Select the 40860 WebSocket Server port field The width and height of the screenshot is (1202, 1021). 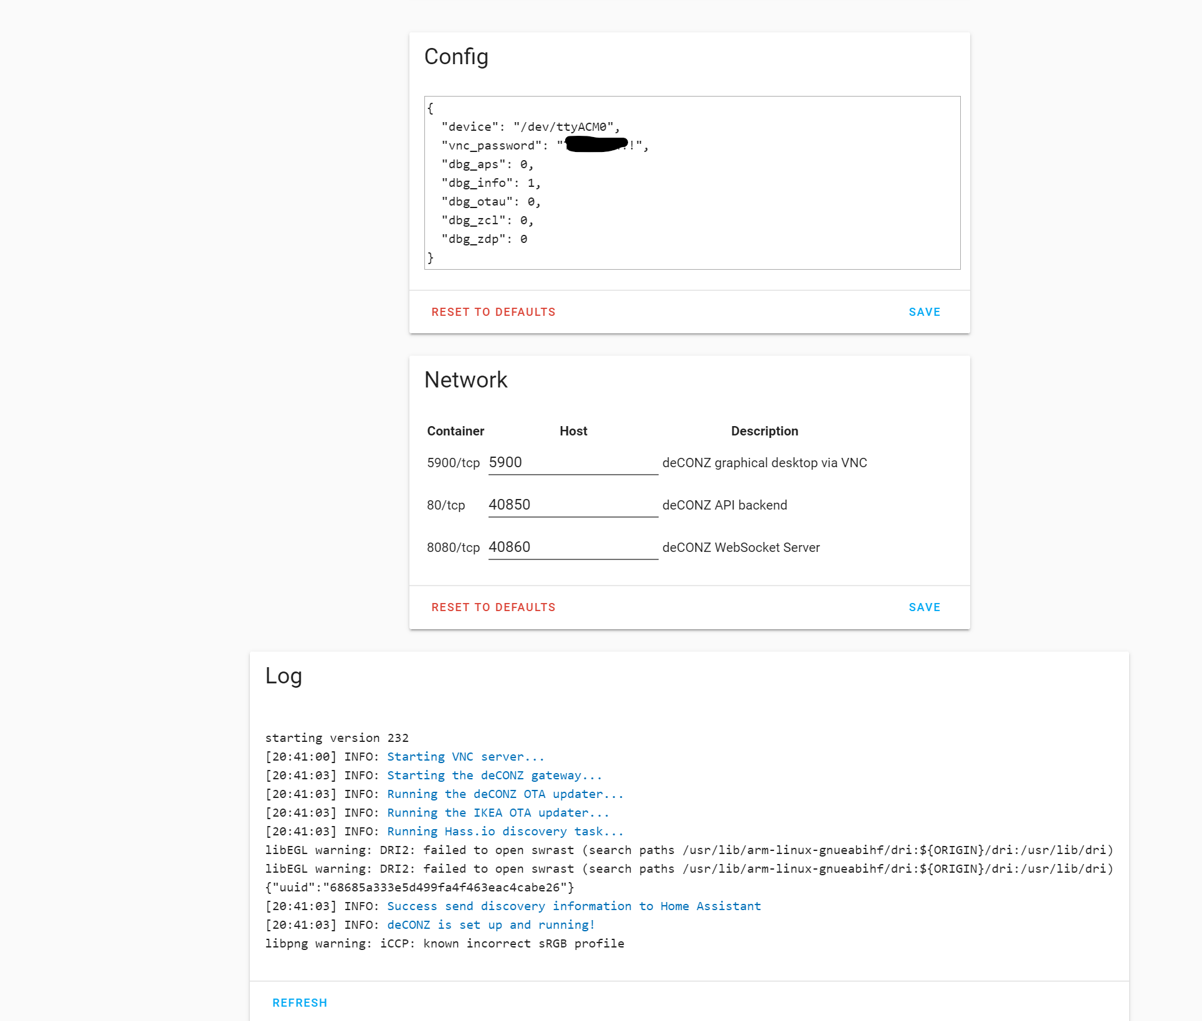pos(572,547)
